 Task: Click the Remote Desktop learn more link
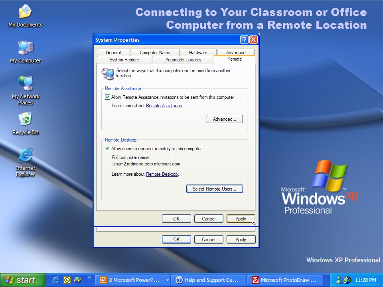click(162, 174)
